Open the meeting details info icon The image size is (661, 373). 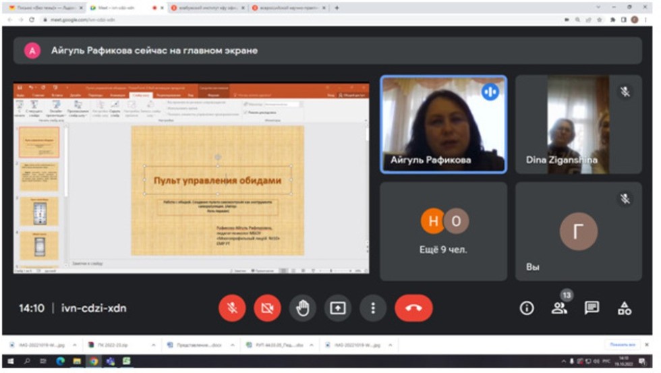(527, 308)
